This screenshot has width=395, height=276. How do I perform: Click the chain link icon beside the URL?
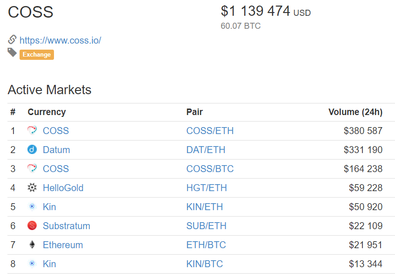coord(12,40)
